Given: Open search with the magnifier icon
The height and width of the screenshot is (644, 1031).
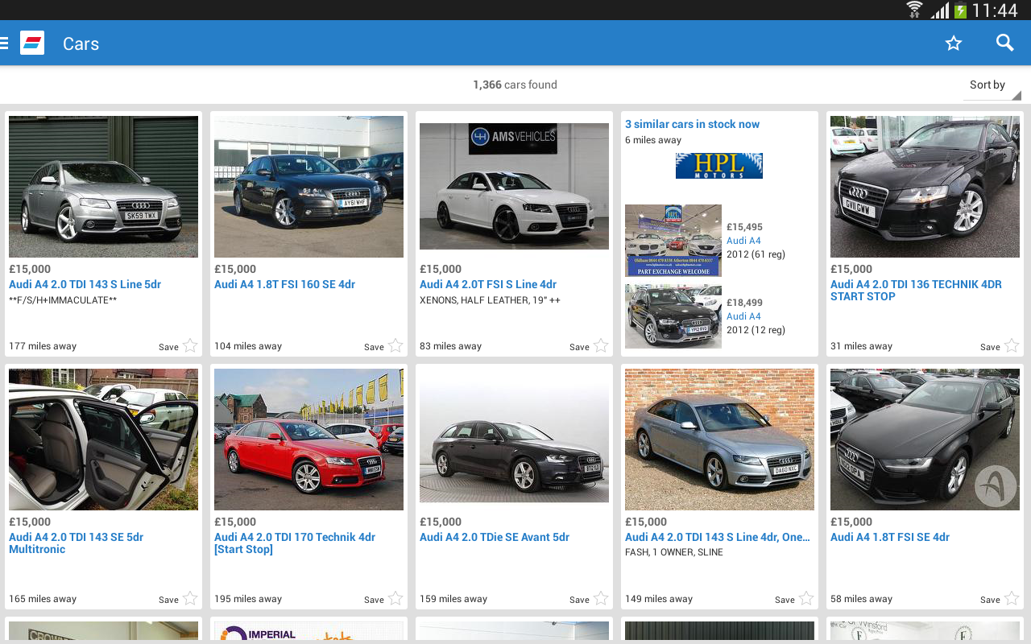Looking at the screenshot, I should [1004, 43].
